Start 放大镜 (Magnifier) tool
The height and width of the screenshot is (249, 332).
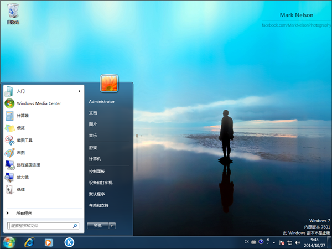pos(22,177)
